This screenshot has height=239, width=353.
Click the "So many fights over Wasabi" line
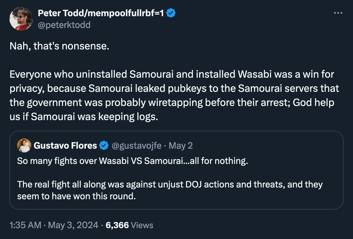tap(132, 161)
